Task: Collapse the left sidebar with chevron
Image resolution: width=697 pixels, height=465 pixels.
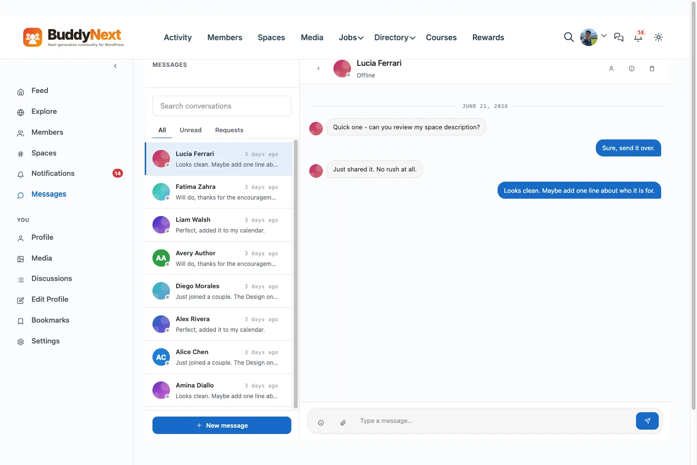Action: pos(115,66)
